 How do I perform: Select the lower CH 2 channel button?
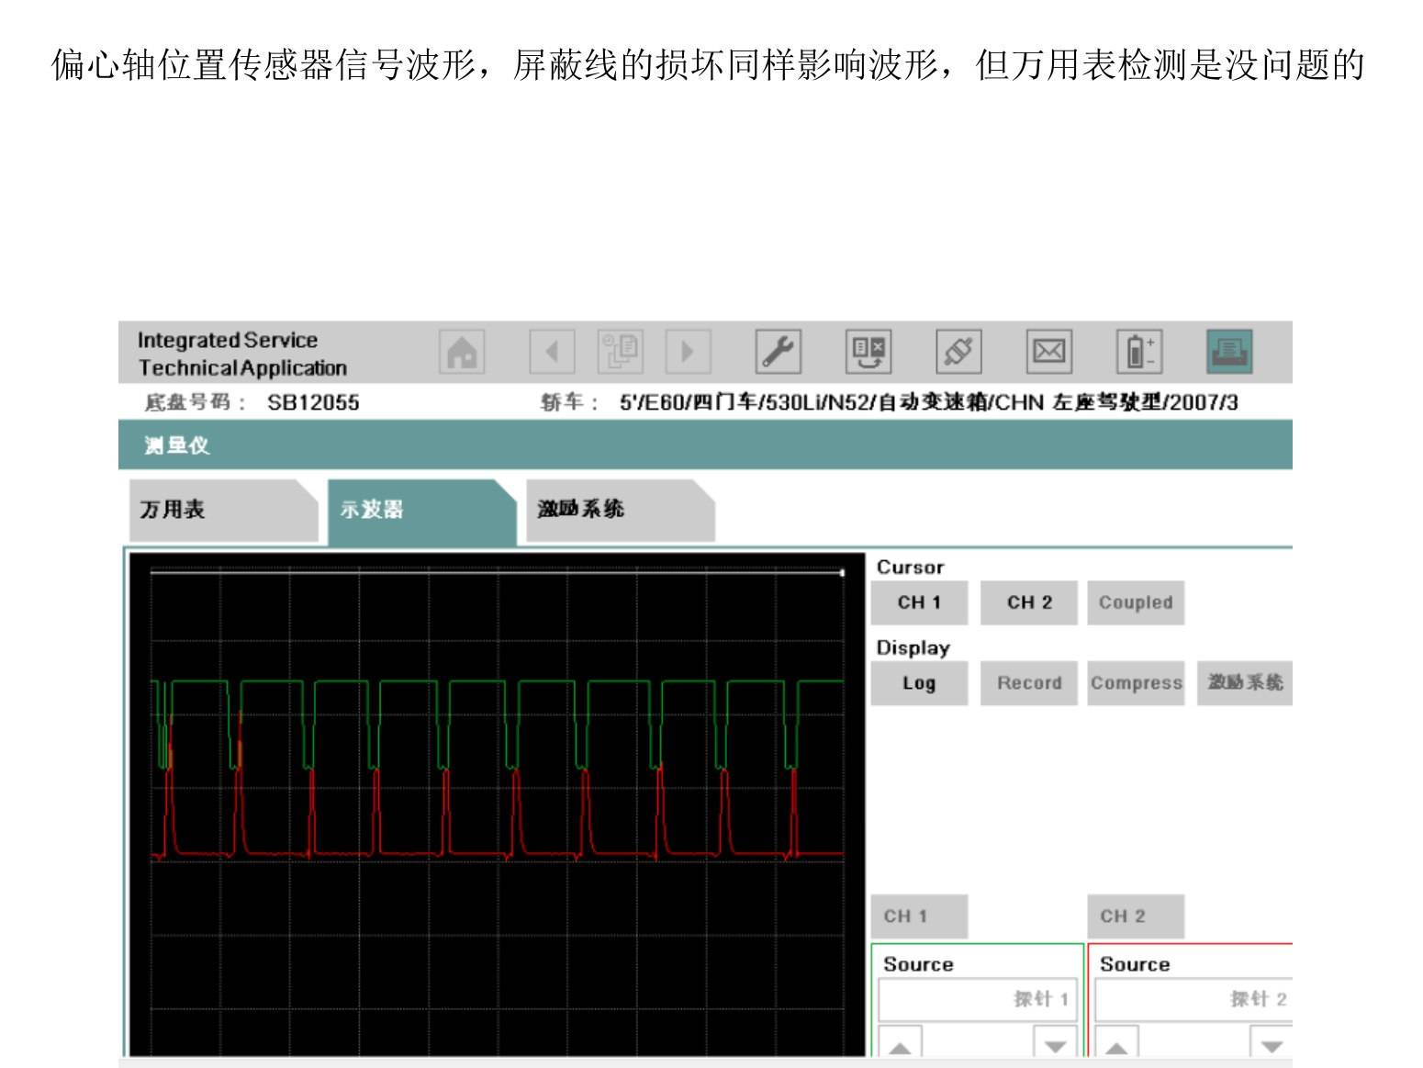coord(1136,916)
